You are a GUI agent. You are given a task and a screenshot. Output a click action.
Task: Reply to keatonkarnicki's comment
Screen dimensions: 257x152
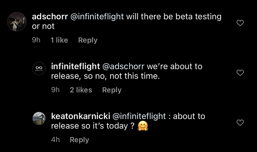click(79, 140)
